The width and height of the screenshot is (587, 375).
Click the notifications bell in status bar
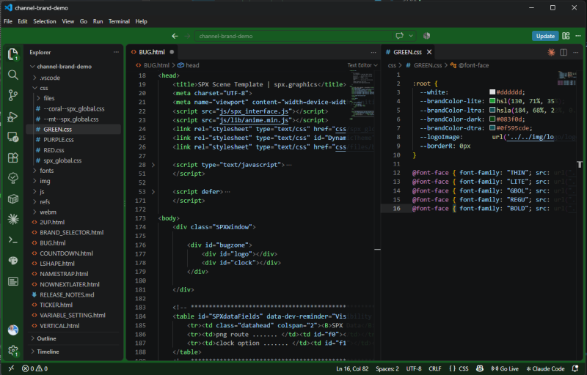tap(575, 368)
